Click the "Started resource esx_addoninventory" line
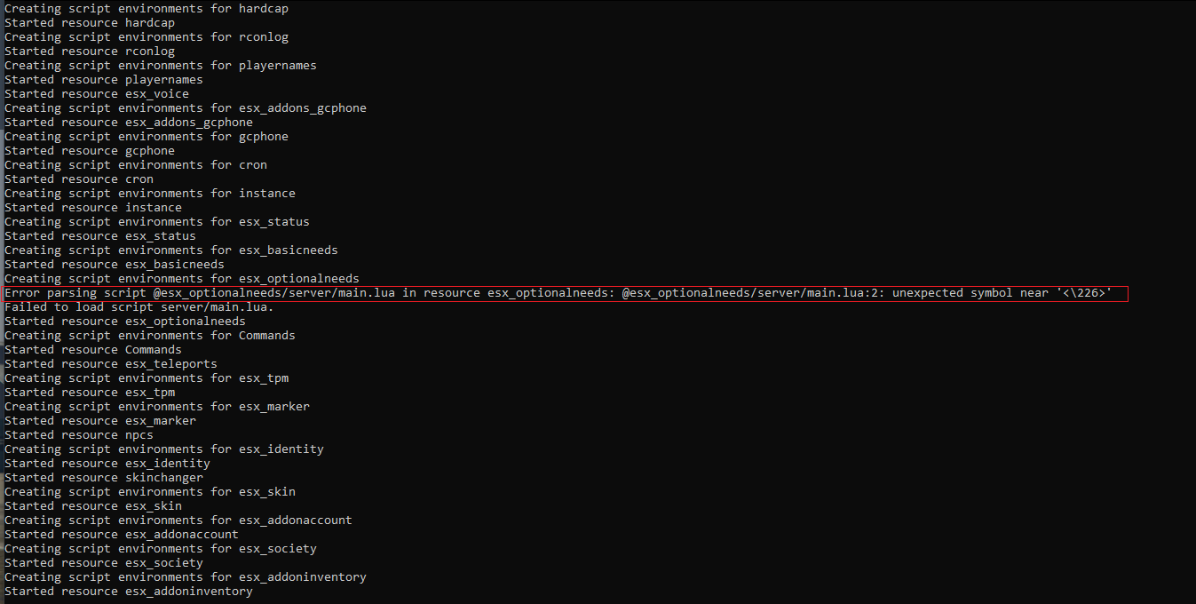Viewport: 1196px width, 604px height. coord(129,592)
